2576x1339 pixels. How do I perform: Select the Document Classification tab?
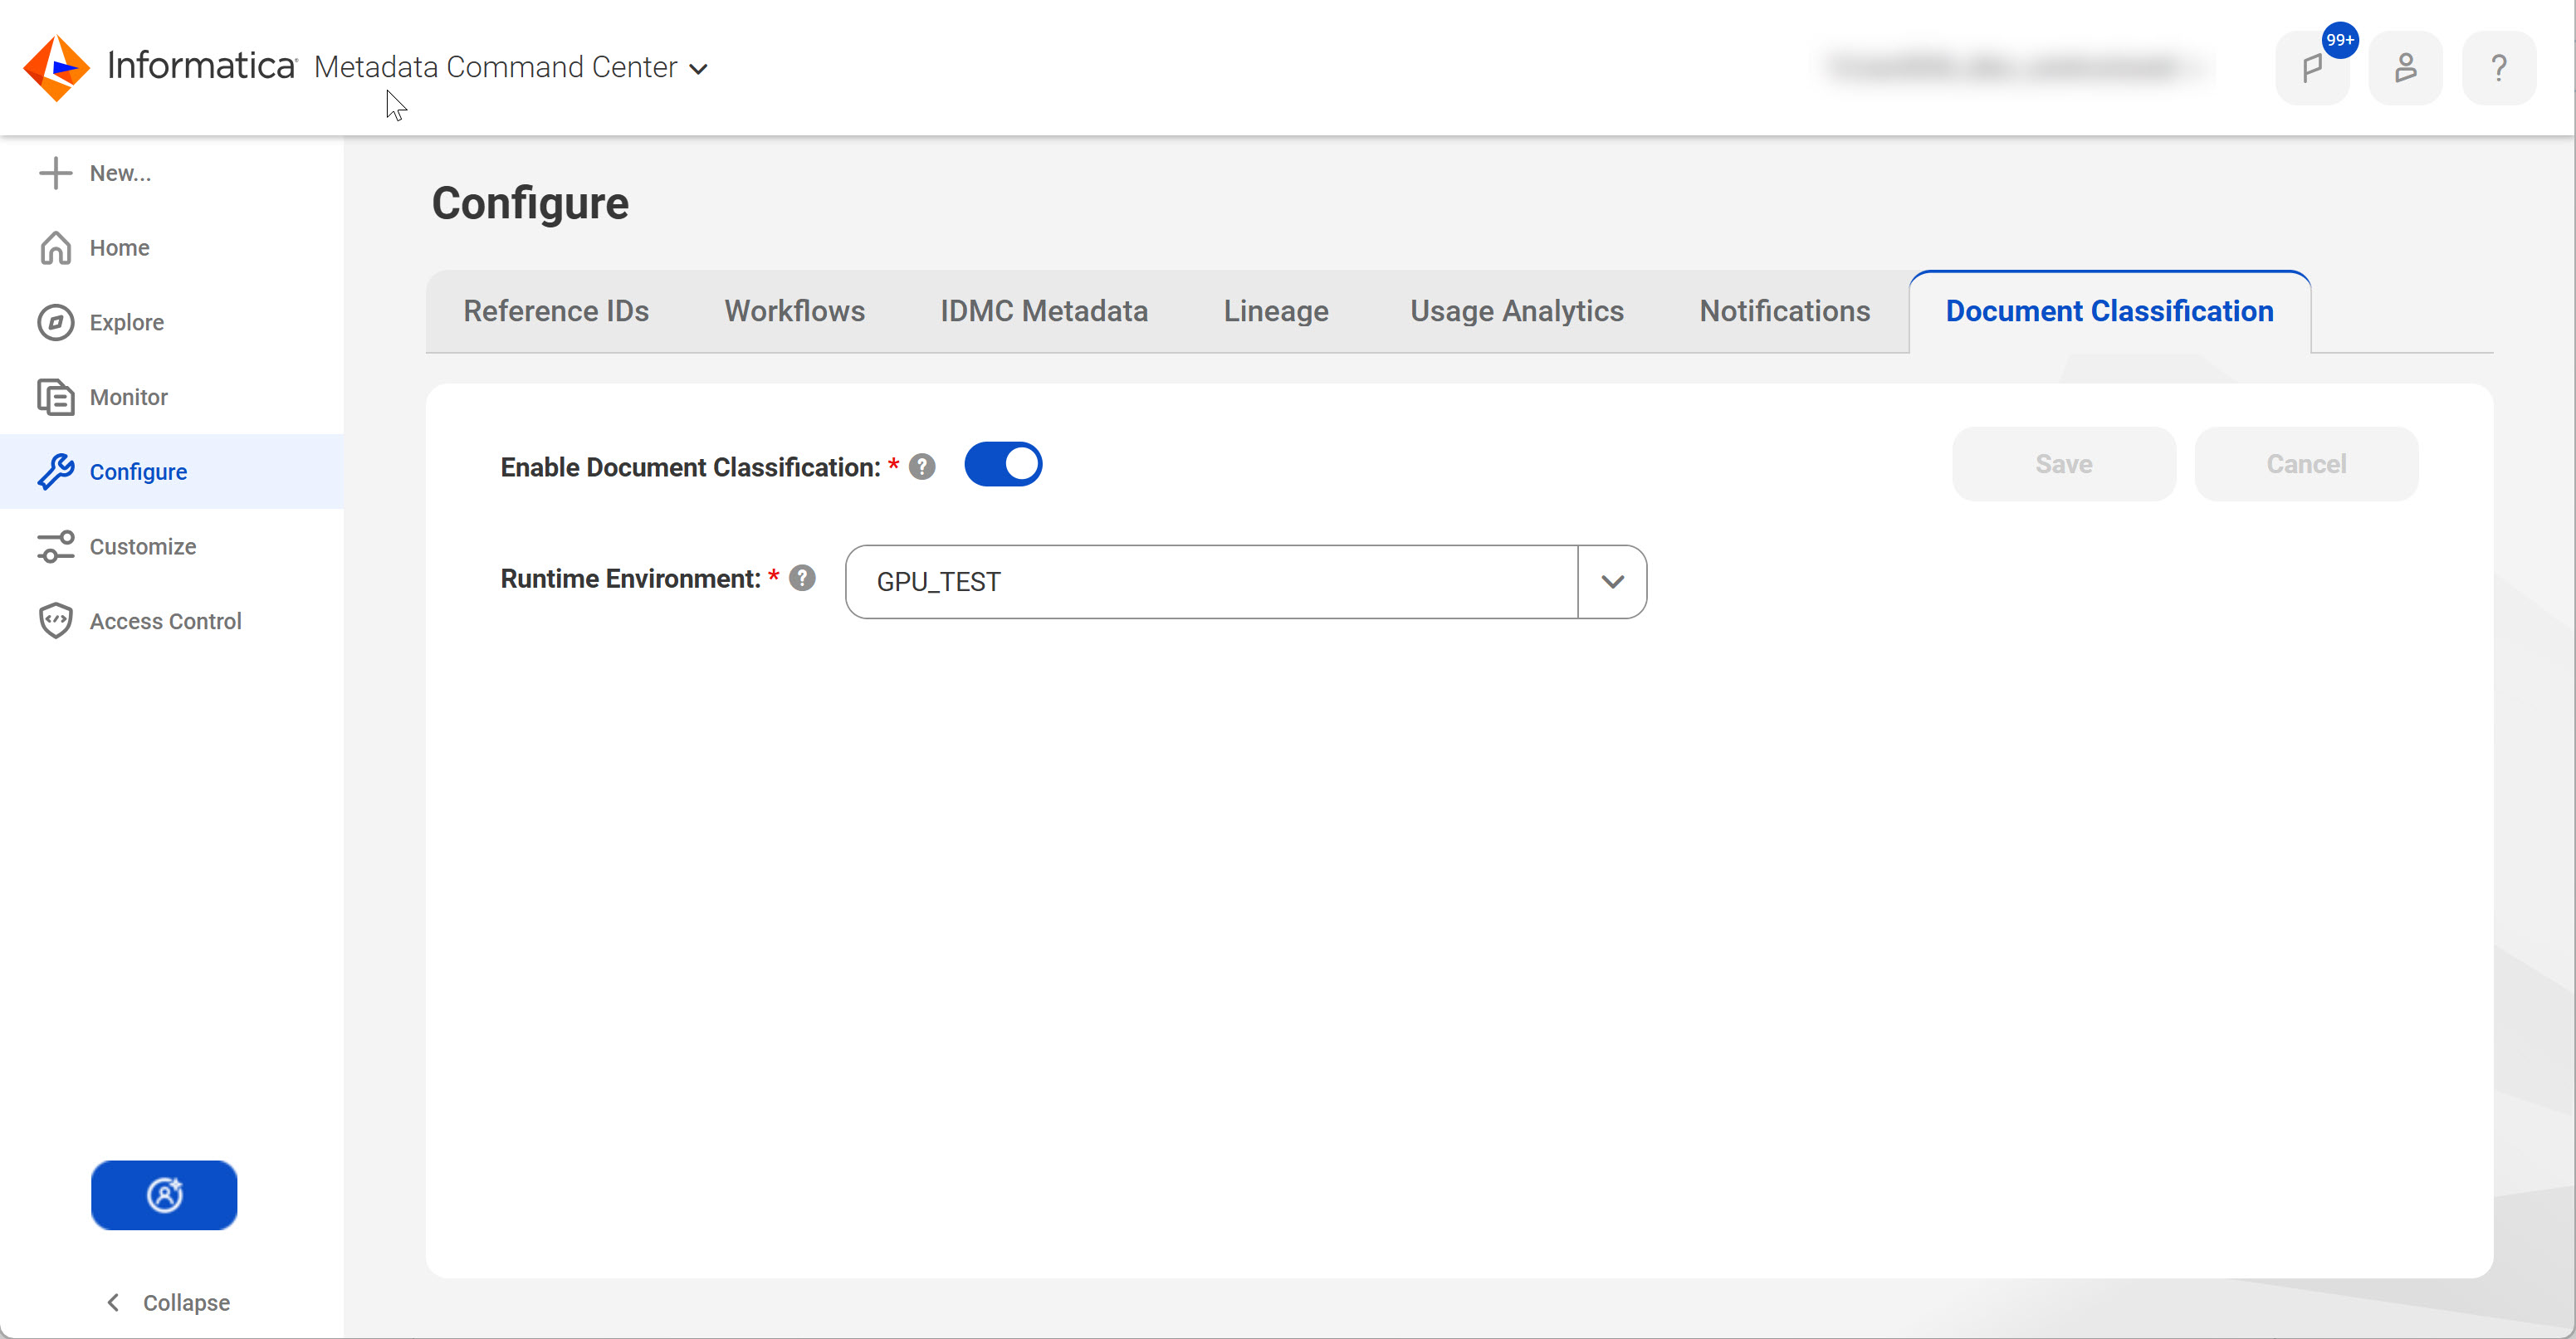tap(2109, 311)
